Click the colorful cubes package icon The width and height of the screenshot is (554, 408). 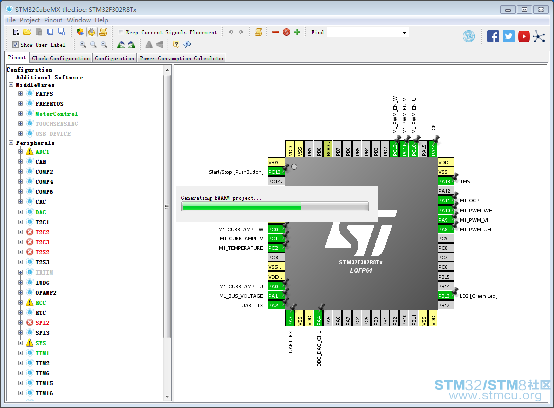pyautogui.click(x=80, y=32)
